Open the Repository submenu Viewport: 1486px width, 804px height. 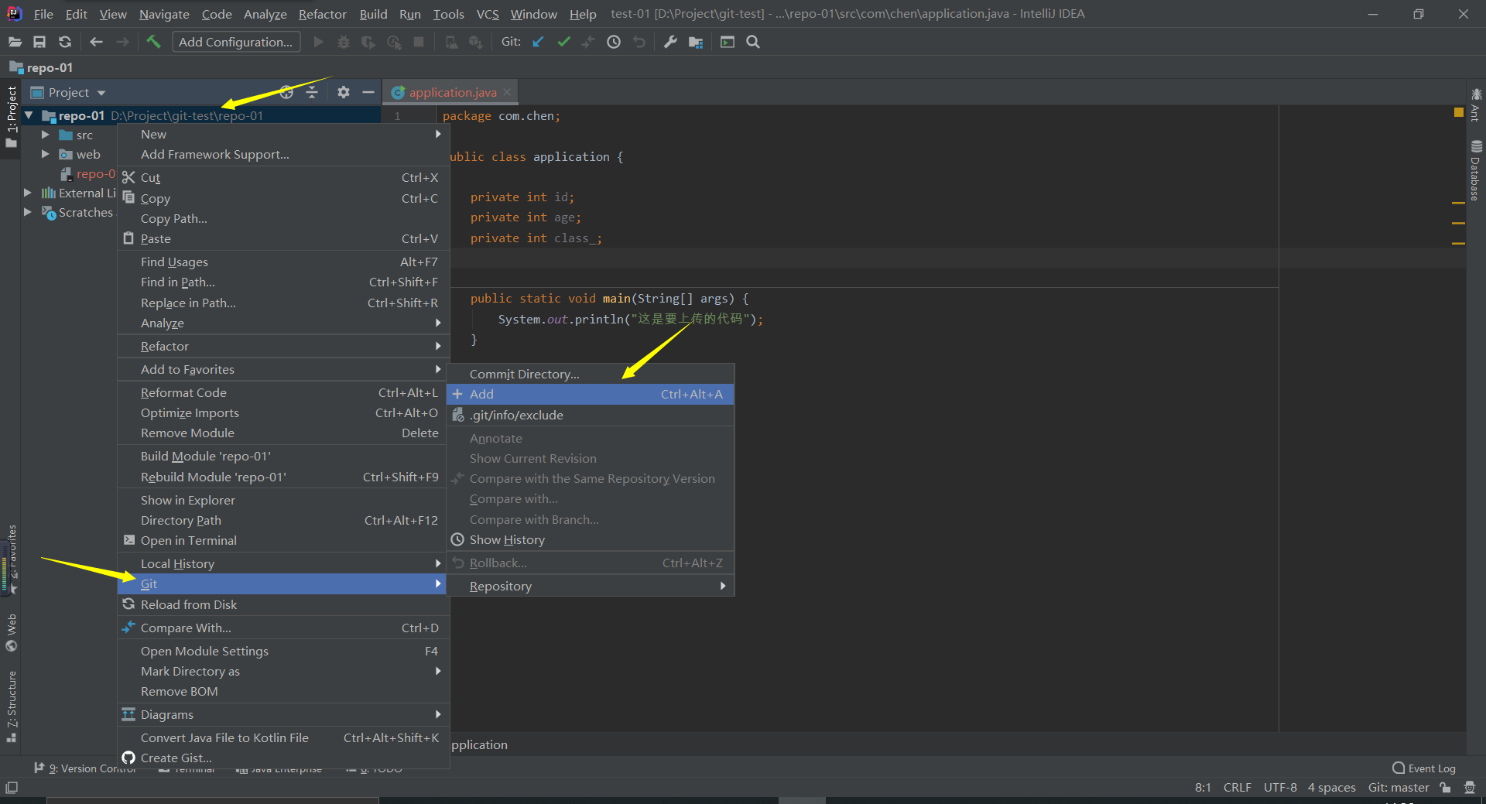pos(590,586)
